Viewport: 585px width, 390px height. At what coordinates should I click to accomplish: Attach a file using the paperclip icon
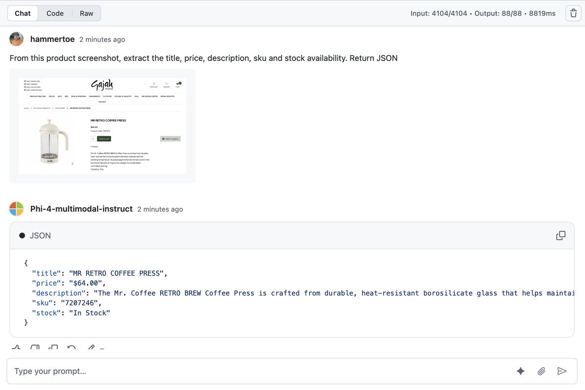(x=542, y=371)
